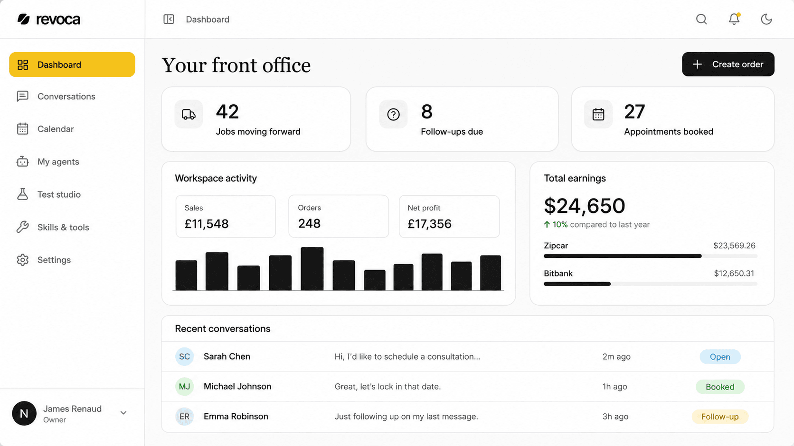Click the Open status badge

coord(720,357)
